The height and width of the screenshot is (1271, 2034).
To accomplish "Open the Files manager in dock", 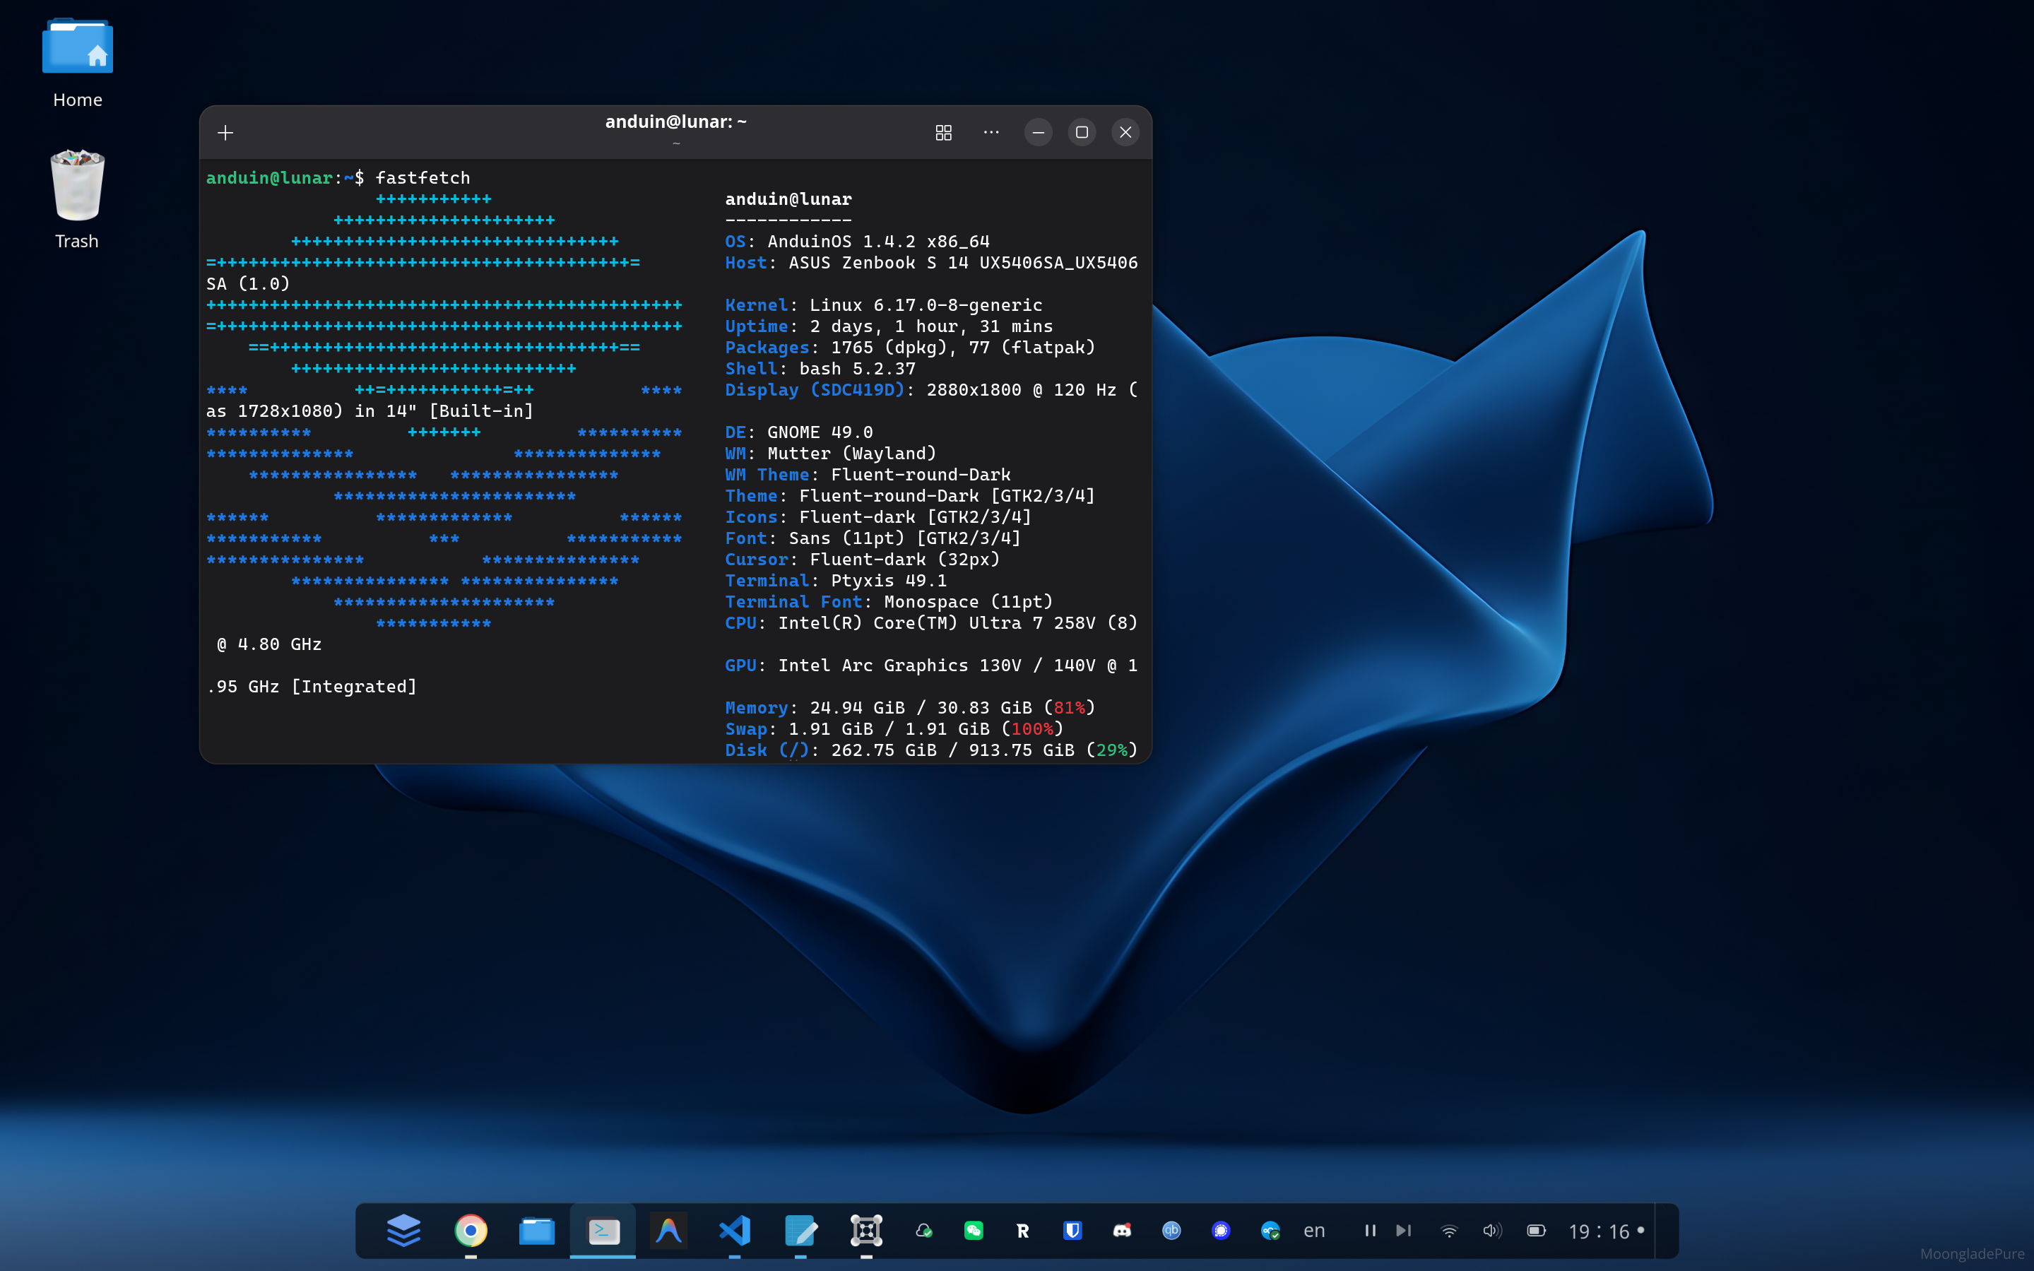I will pos(536,1231).
